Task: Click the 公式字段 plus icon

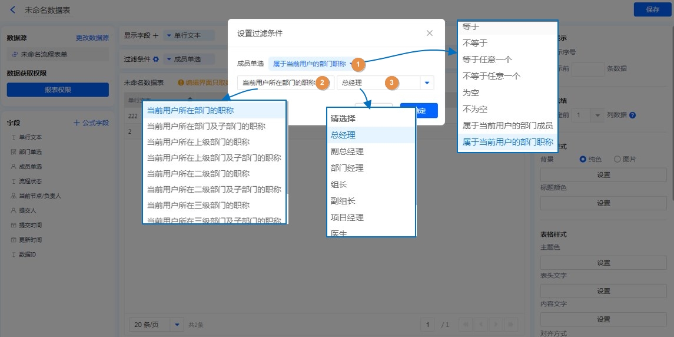Action: pyautogui.click(x=77, y=123)
